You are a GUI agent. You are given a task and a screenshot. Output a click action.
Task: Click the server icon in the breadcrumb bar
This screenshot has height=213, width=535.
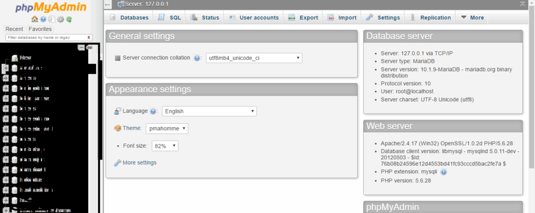click(121, 4)
